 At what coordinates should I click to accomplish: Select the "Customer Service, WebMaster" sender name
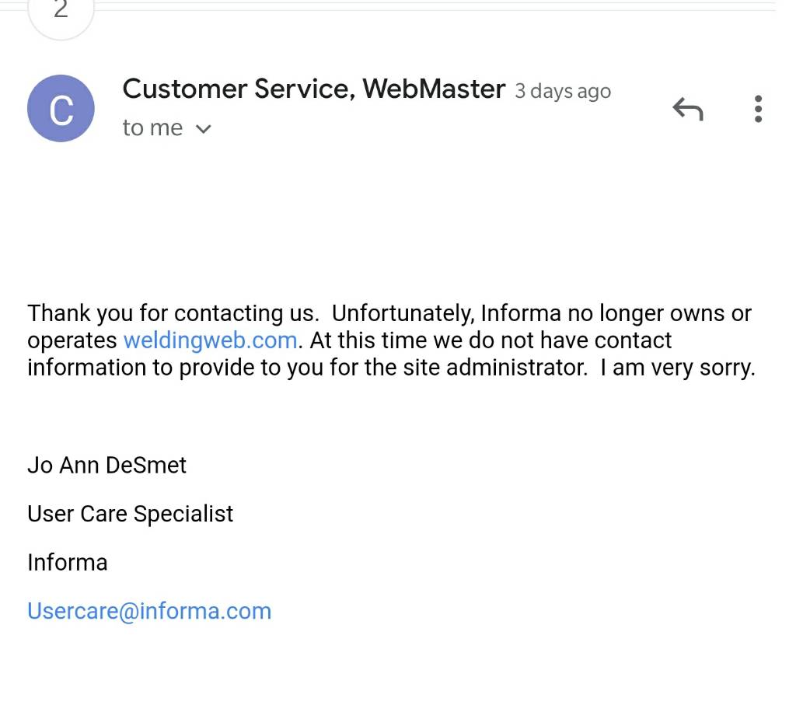pos(314,89)
